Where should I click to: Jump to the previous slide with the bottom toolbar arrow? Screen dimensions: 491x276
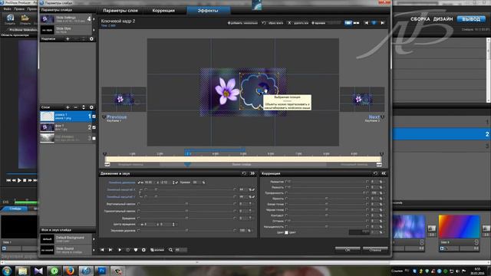point(102,250)
